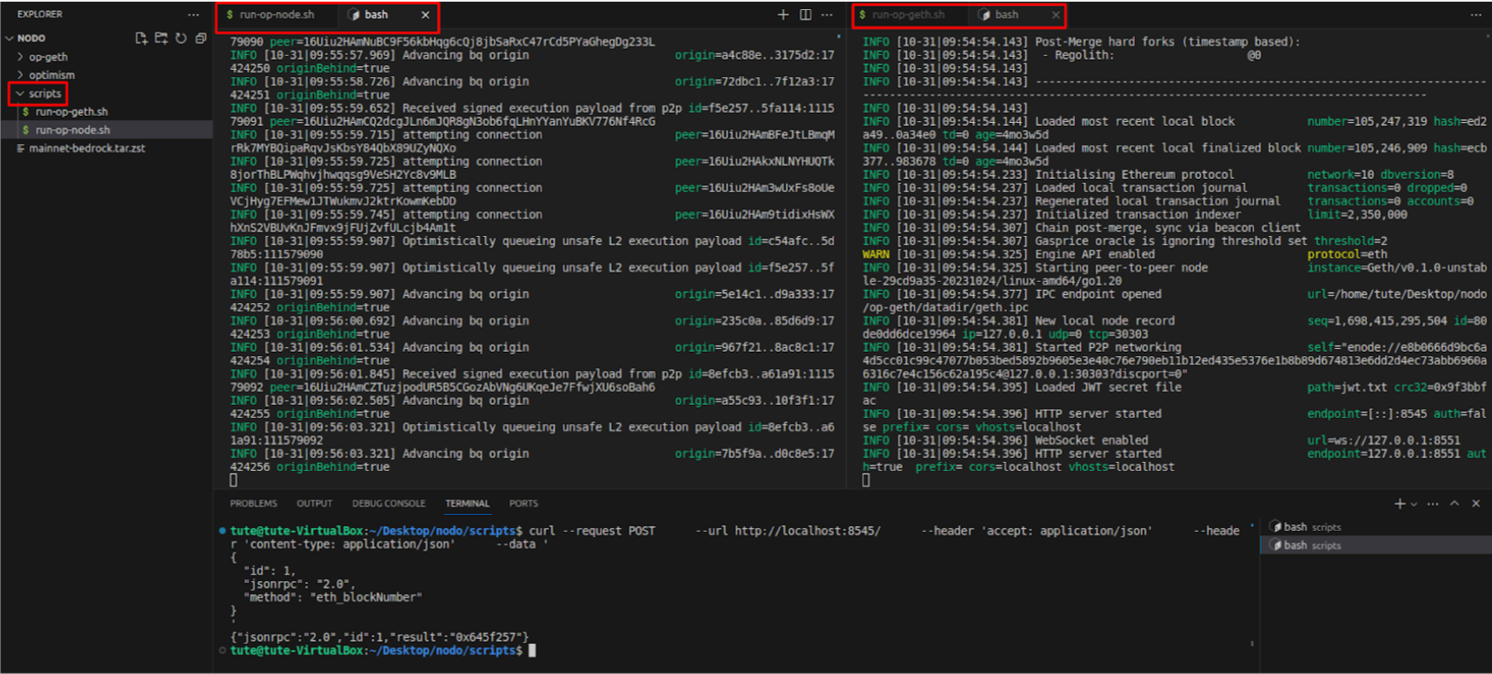Open the terminal launch profile dropdown arrow
The width and height of the screenshot is (1492, 674).
[x=1413, y=504]
